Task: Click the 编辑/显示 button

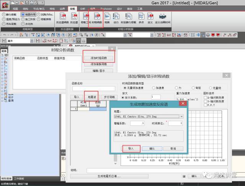Action: (99, 71)
